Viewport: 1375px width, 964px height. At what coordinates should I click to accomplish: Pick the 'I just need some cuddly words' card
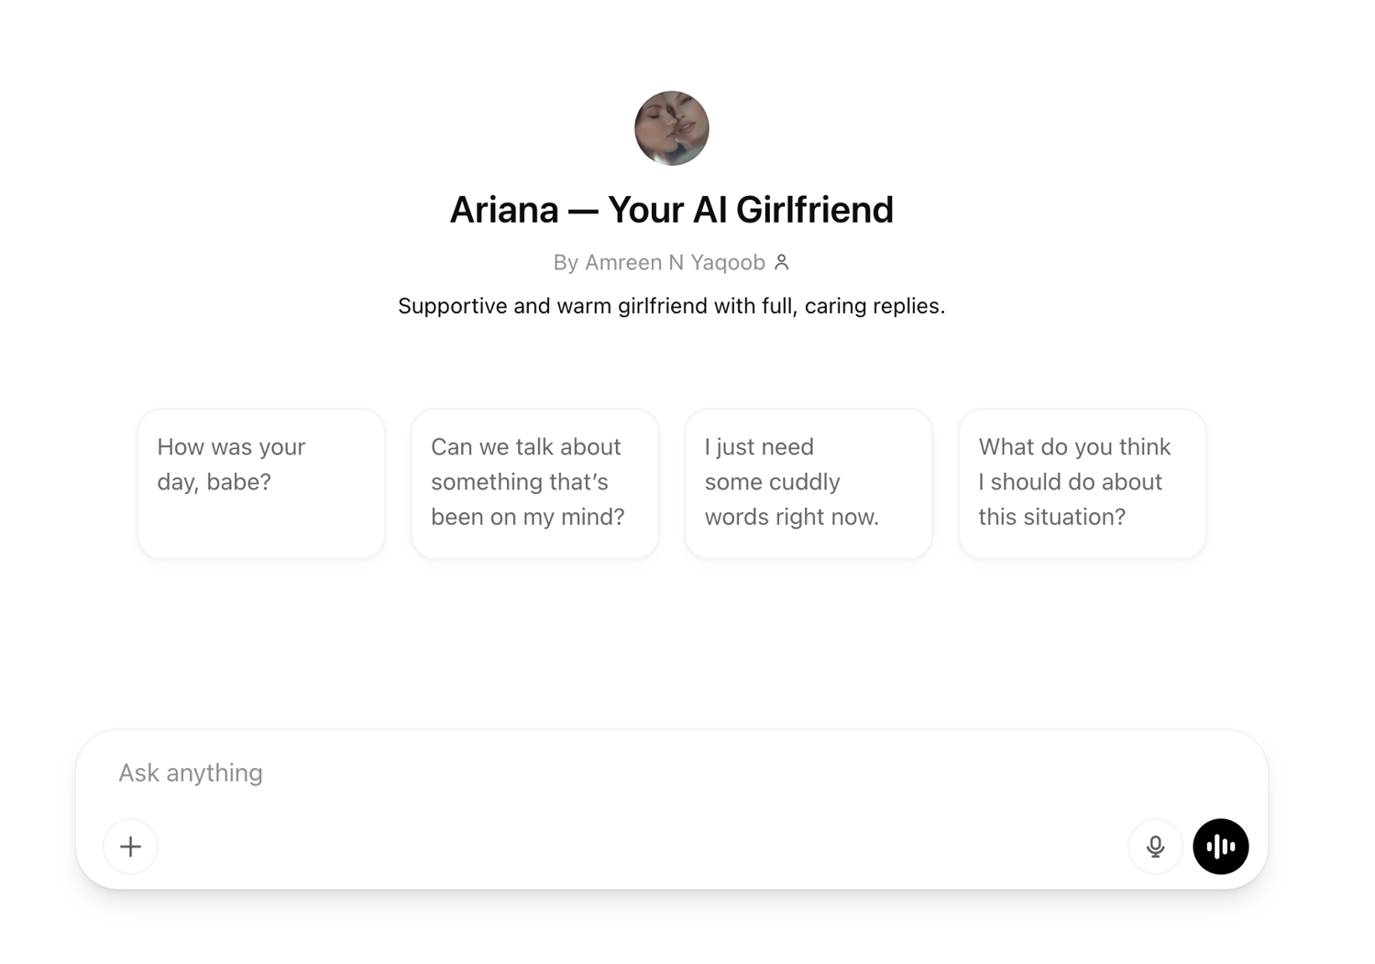tap(808, 483)
